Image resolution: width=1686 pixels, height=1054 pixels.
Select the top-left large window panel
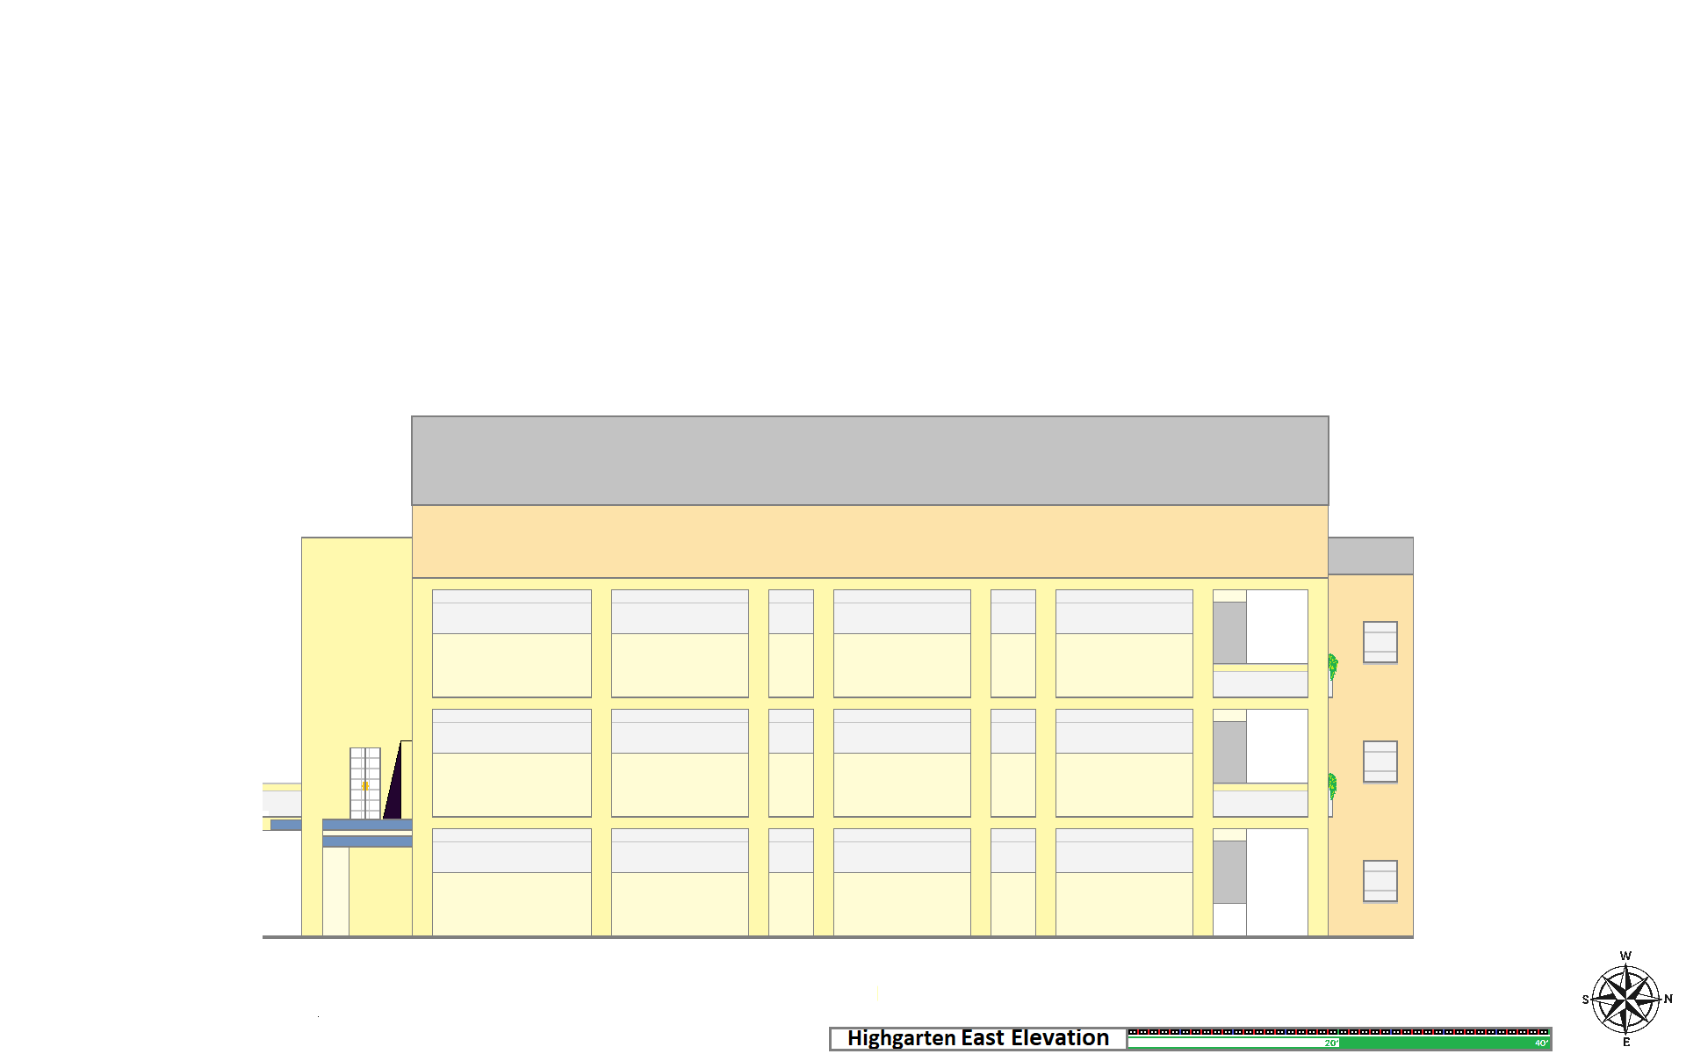(x=511, y=643)
